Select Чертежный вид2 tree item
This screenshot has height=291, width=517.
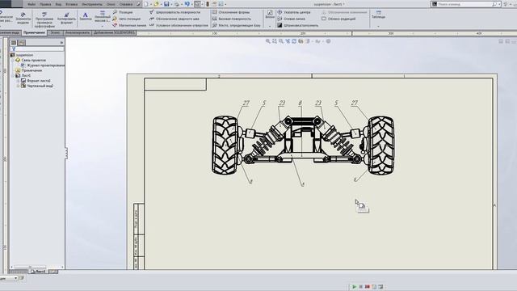[x=37, y=86]
